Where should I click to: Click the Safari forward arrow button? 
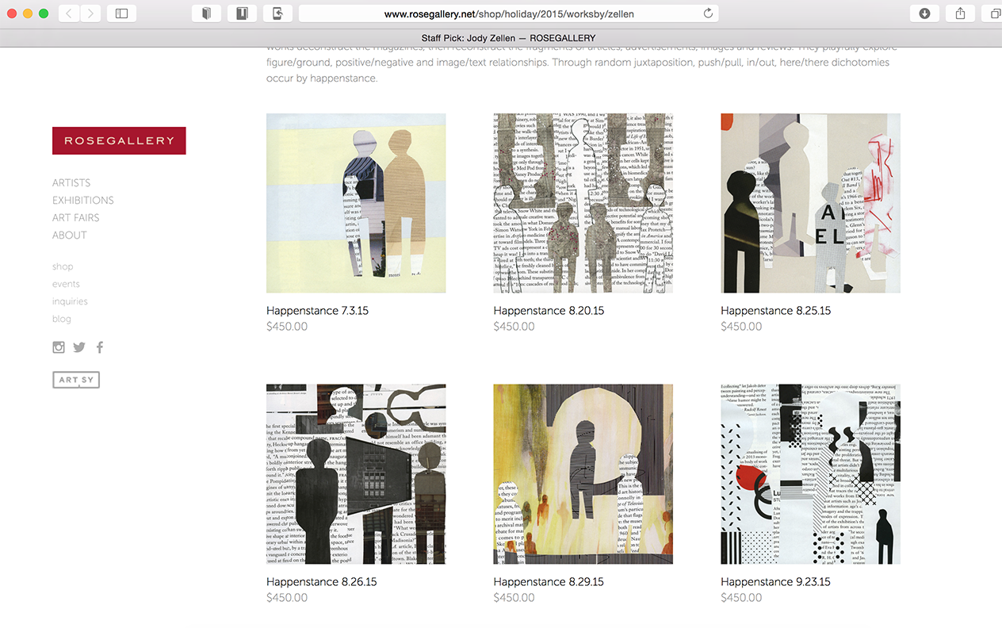click(90, 13)
